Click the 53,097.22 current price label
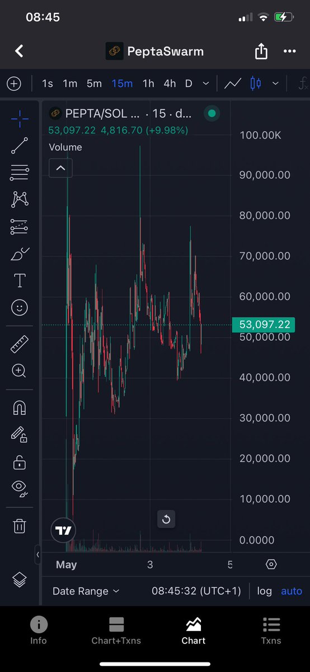 click(x=264, y=325)
